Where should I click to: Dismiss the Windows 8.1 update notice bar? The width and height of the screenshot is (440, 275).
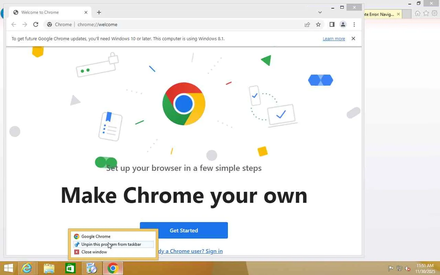click(x=353, y=38)
